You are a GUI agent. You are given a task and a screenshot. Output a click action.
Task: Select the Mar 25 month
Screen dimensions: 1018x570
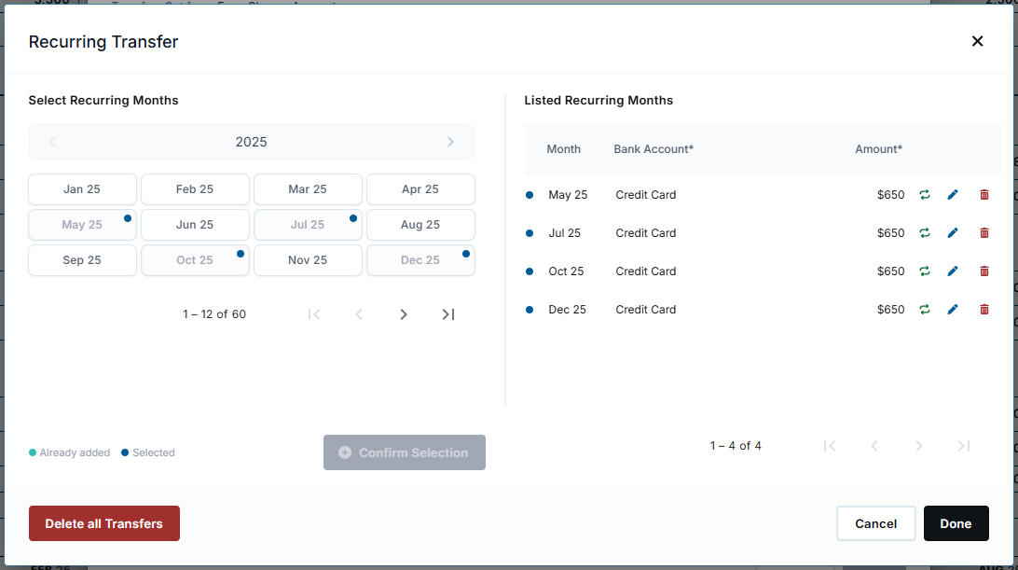pos(308,189)
